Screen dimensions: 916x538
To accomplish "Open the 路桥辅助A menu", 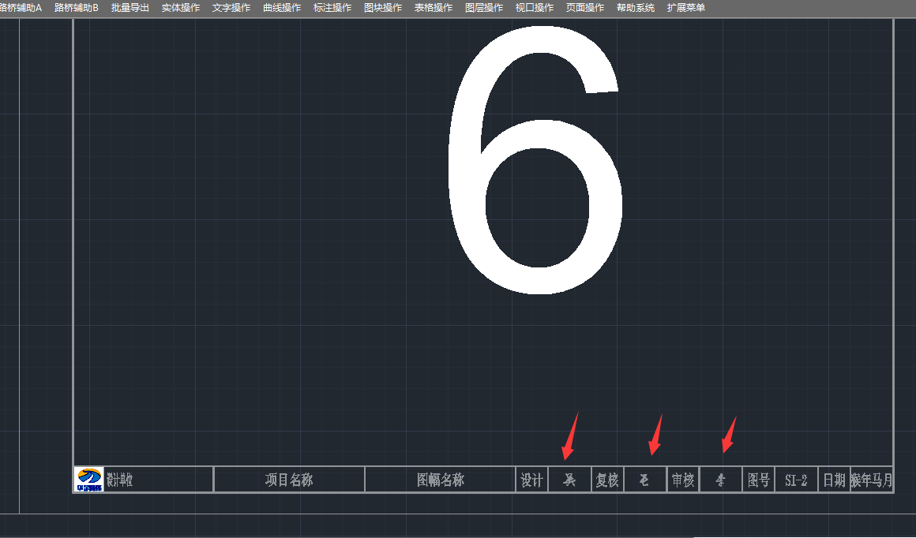I will click(21, 8).
